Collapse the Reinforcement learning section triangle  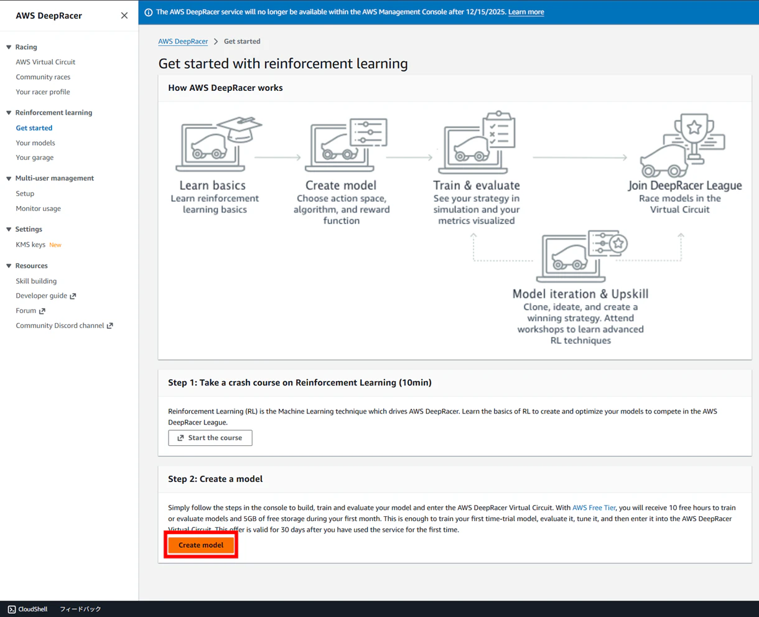(x=9, y=113)
